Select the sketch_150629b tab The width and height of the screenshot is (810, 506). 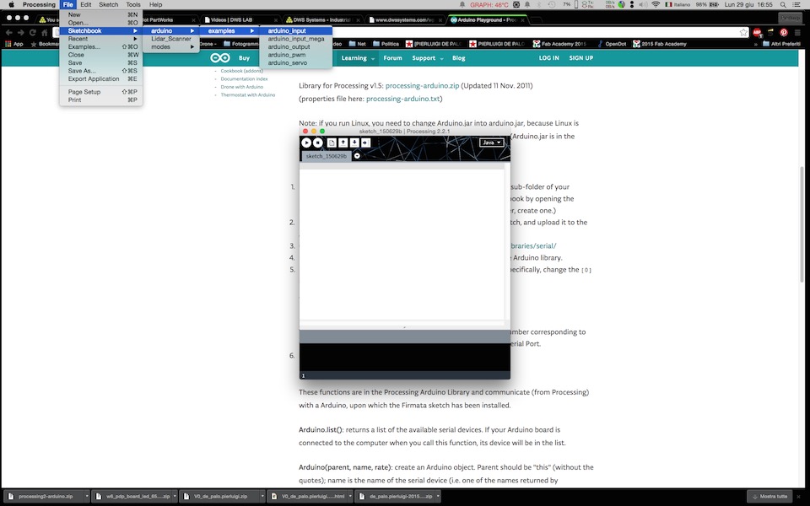(x=326, y=156)
